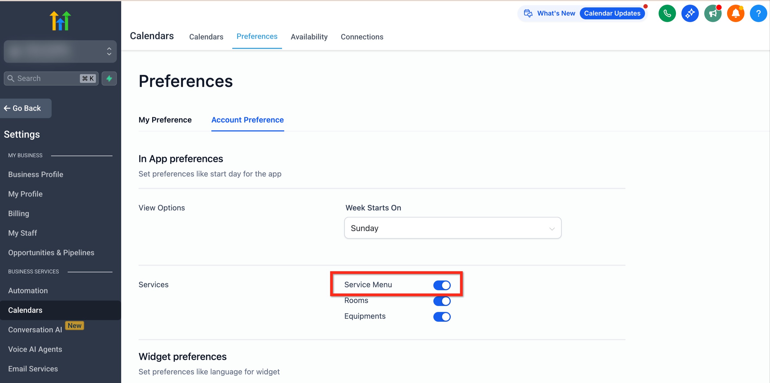Click the green phone dialer icon
The image size is (770, 383).
(667, 13)
